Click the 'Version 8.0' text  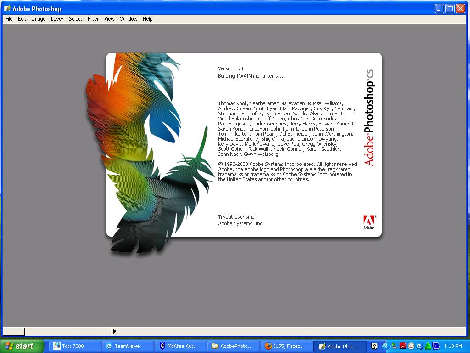(230, 68)
